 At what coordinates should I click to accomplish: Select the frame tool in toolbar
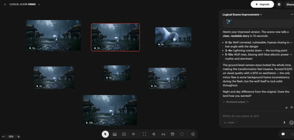[144, 134]
